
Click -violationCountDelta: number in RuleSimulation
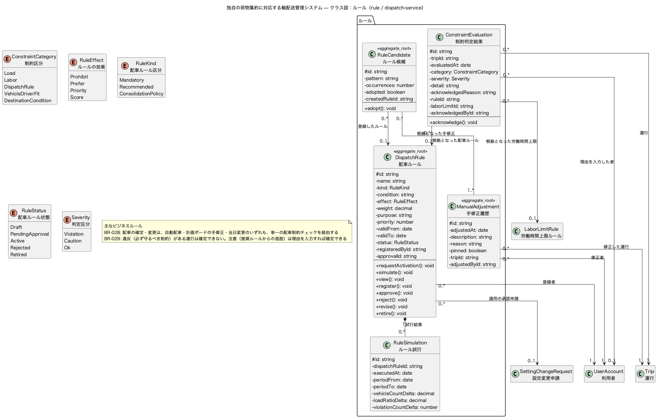405,407
